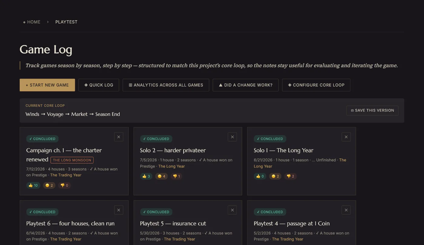Select the Game Log heading
This screenshot has width=424, height=245.
click(x=46, y=50)
